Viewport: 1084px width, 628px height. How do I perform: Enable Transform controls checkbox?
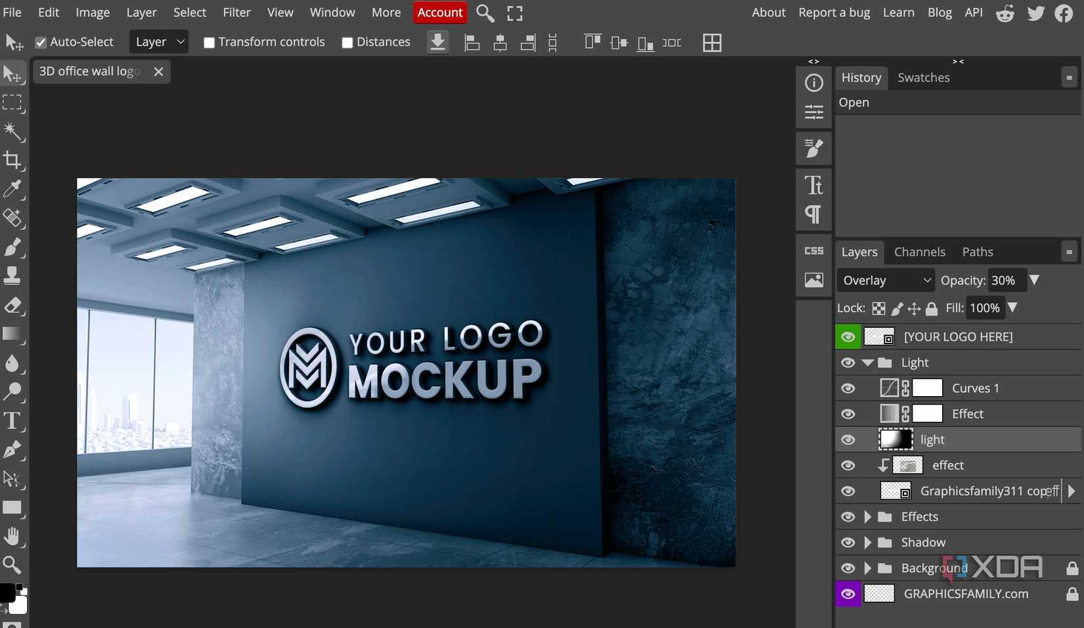[209, 42]
